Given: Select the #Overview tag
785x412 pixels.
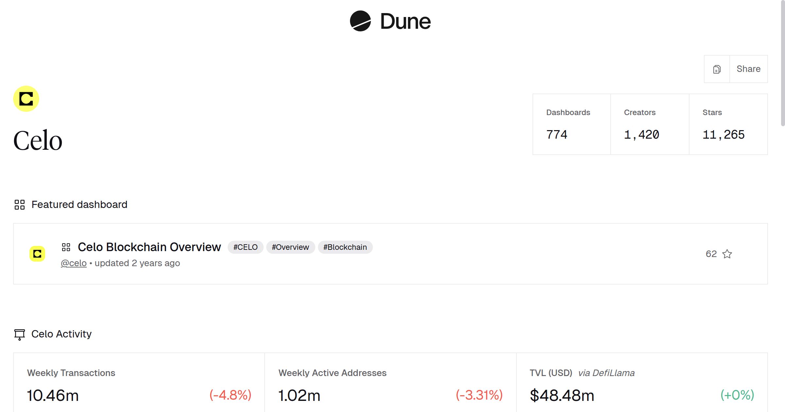Looking at the screenshot, I should pos(290,247).
